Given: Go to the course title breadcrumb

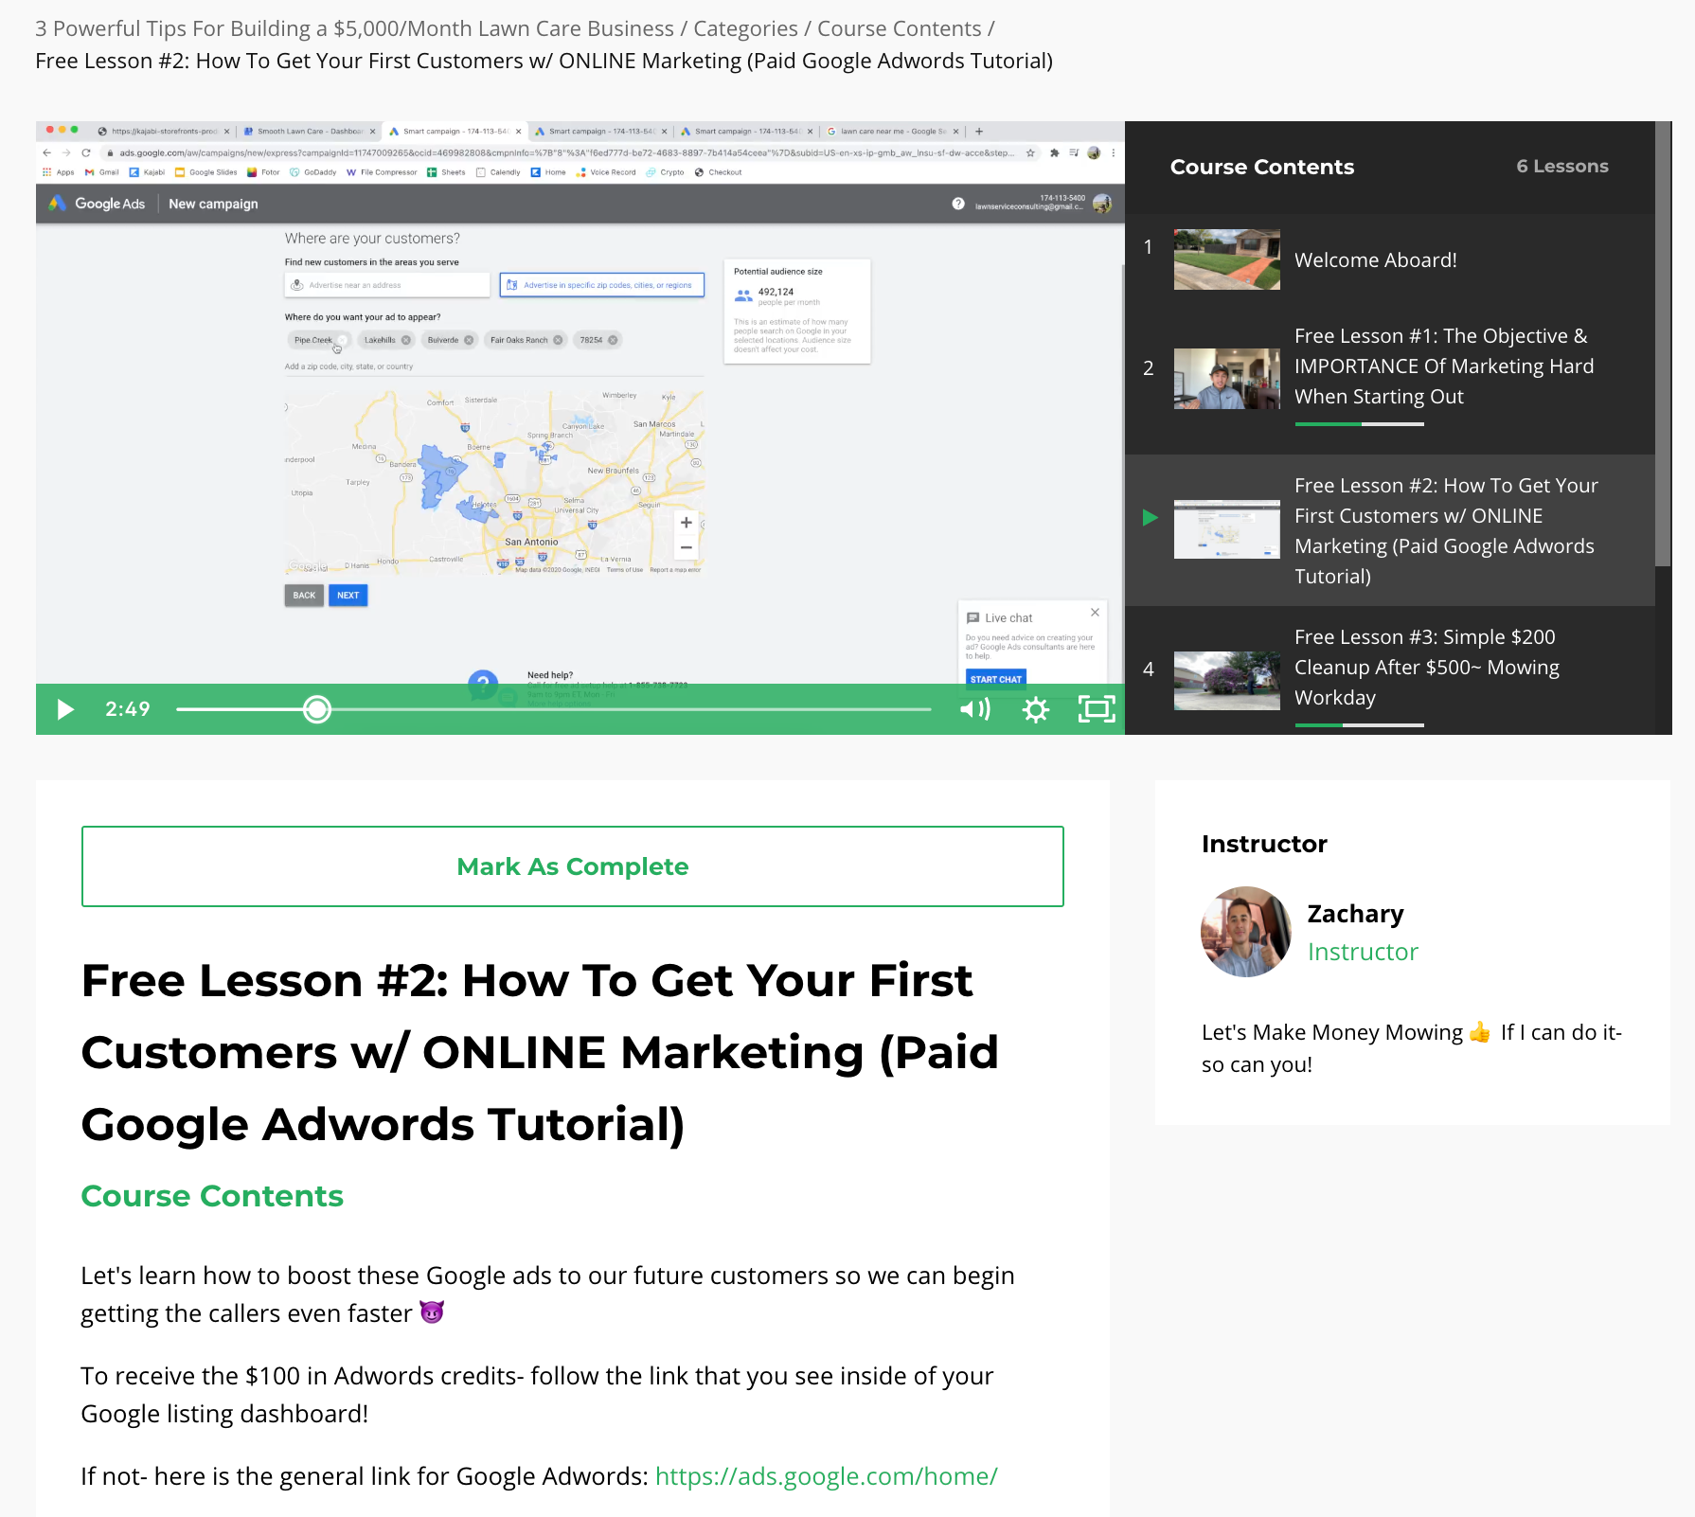Looking at the screenshot, I should 354,29.
